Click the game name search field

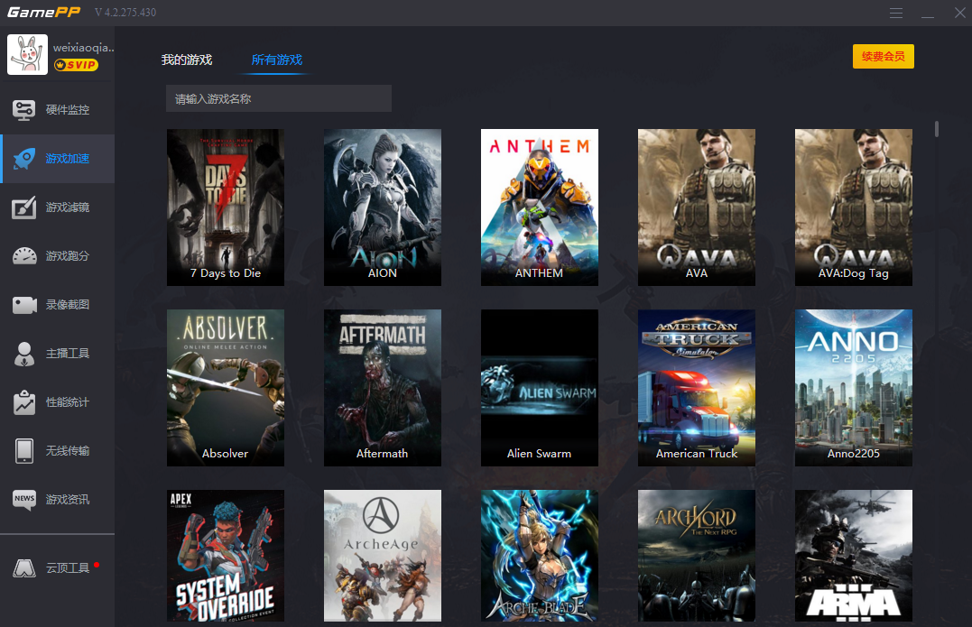(278, 98)
